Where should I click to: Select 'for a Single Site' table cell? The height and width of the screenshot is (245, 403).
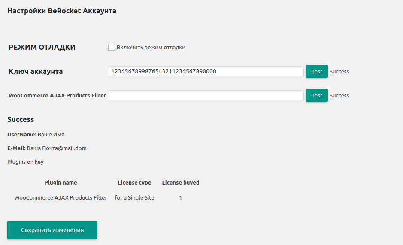click(x=134, y=198)
